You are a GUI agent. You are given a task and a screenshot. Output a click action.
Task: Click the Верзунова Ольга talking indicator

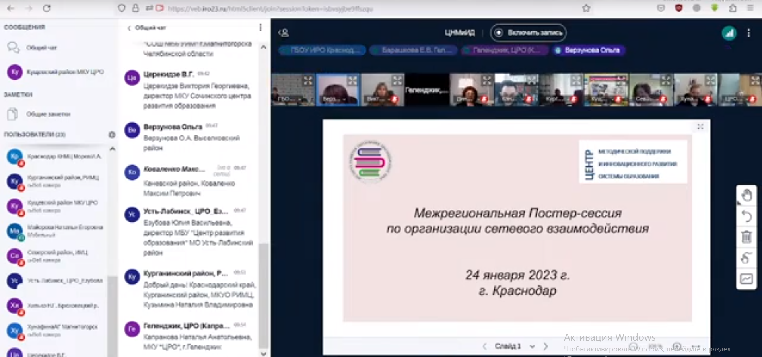click(x=588, y=50)
